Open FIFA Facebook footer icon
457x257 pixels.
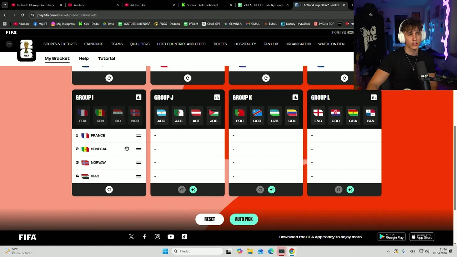click(144, 237)
